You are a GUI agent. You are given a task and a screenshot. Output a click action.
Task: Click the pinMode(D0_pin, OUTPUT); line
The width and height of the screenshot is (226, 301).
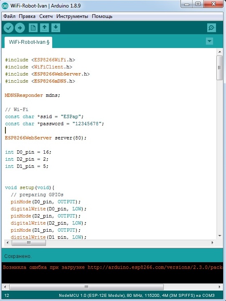click(x=46, y=202)
